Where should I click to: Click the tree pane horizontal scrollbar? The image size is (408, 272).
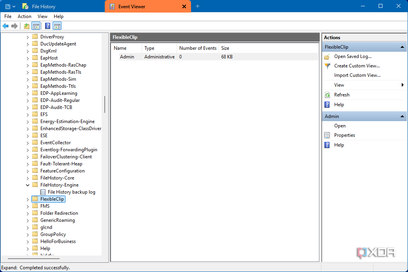tap(34, 259)
